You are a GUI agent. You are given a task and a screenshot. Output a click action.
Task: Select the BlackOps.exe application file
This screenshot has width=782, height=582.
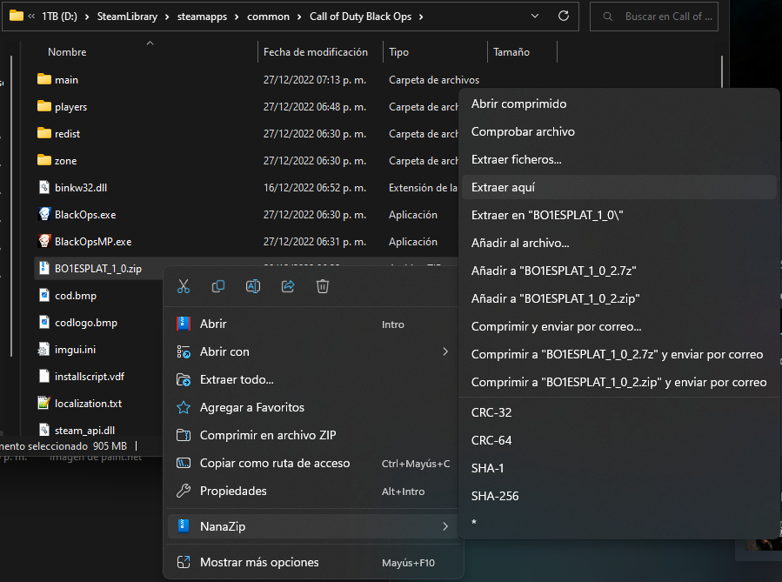(84, 214)
